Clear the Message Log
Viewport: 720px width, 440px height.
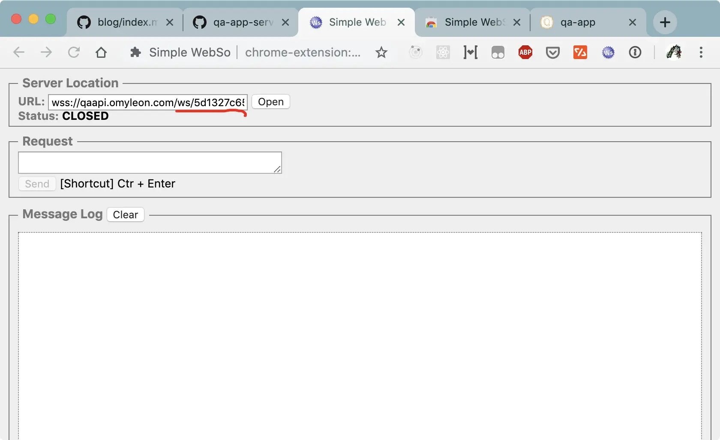tap(125, 214)
